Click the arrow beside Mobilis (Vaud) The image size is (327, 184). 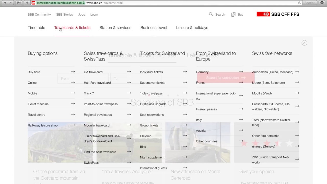tap(297, 93)
